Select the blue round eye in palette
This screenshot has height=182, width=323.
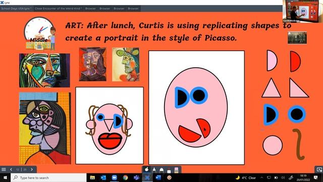coord(297,114)
